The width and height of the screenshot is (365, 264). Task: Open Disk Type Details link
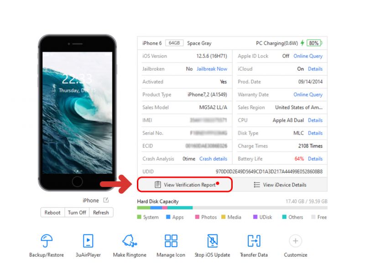pos(315,133)
